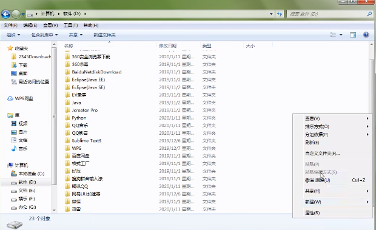This screenshot has height=230, width=376.
Task: Open the 包含到库中 dropdown
Action: 45,35
